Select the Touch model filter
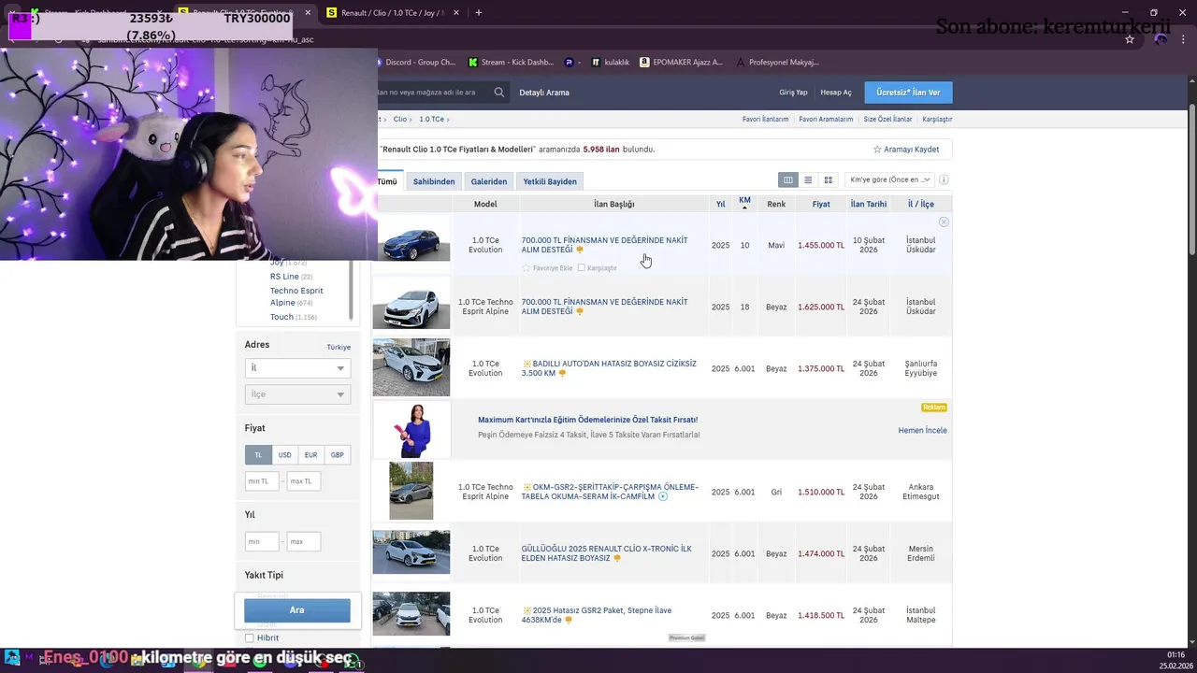The height and width of the screenshot is (673, 1197). [281, 317]
